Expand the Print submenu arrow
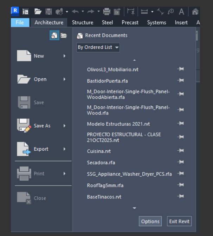The image size is (213, 236). point(64,174)
